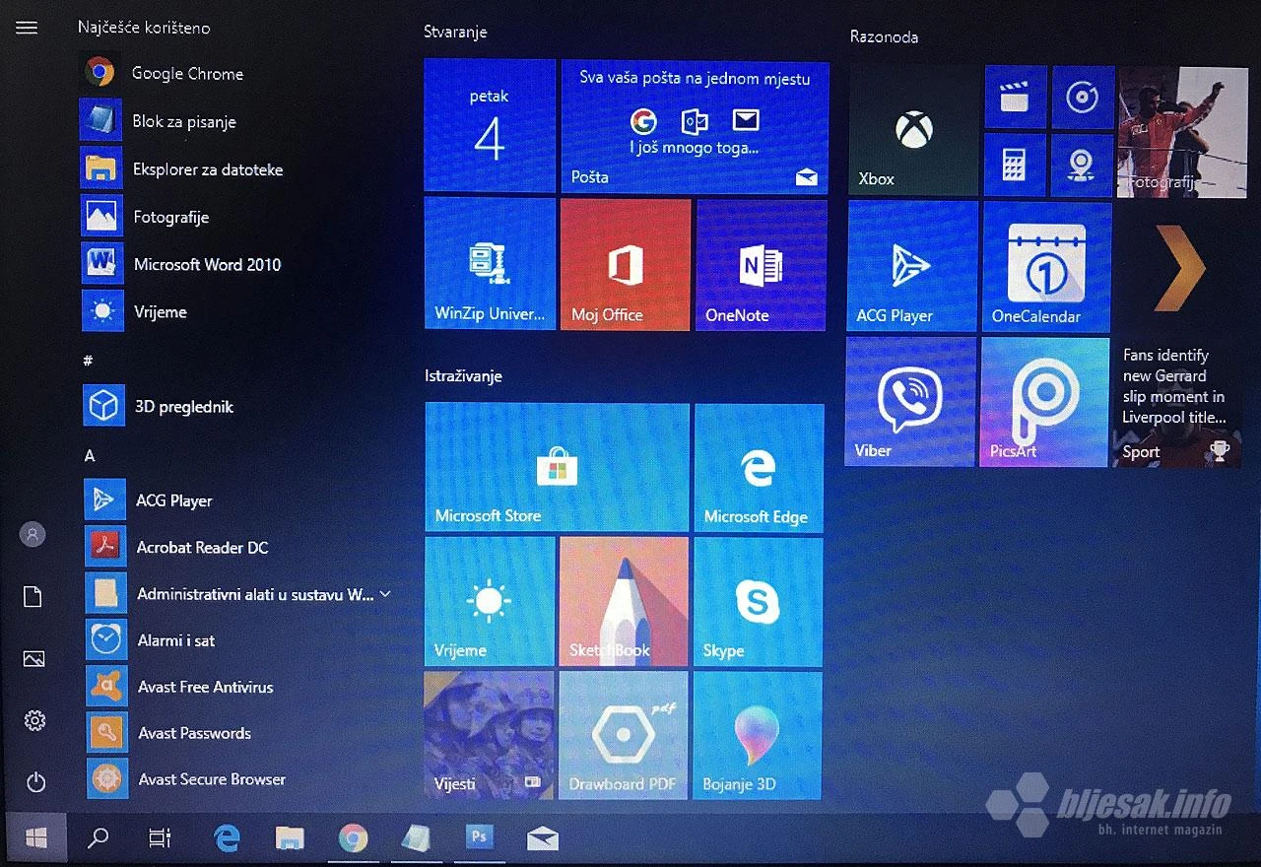1261x867 pixels.
Task: Open the Groove music disc small tile
Action: click(x=1083, y=97)
